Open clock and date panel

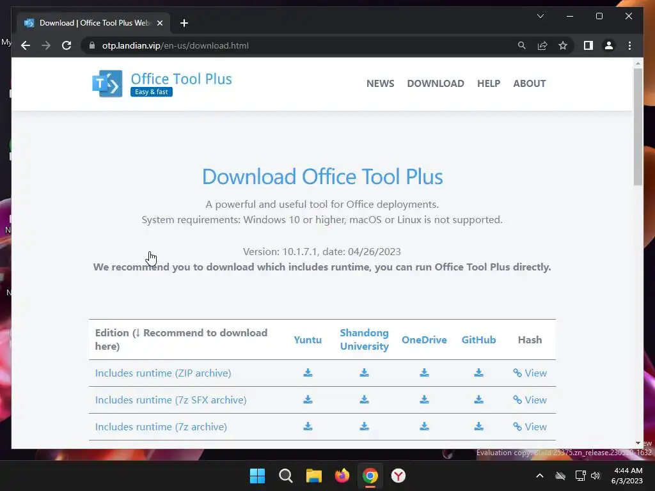coord(627,476)
